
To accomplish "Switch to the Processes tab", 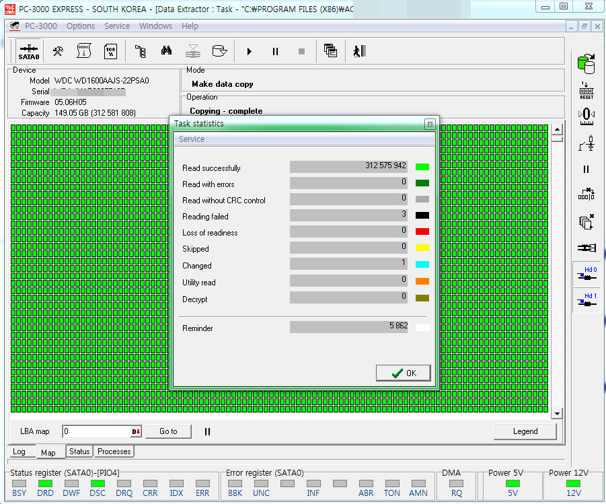I will coord(114,452).
